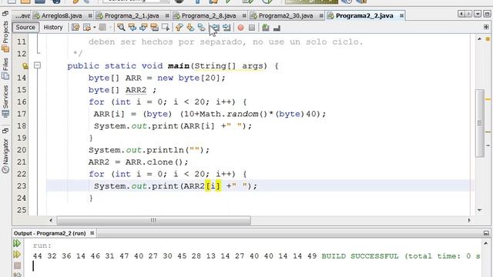Close the Programa2_30.java tab
This screenshot has height=277, width=493.
tap(321, 15)
